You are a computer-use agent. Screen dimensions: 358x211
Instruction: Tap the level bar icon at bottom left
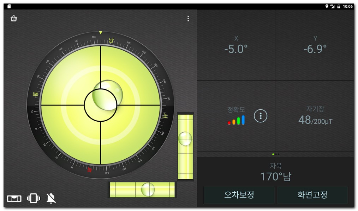click(14, 199)
